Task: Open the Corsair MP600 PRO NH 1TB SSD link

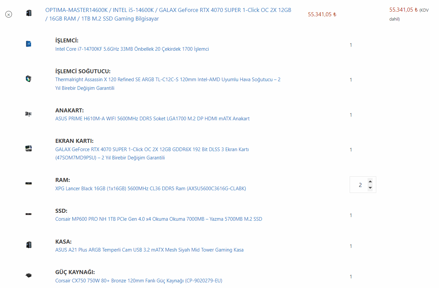Action: (x=159, y=219)
